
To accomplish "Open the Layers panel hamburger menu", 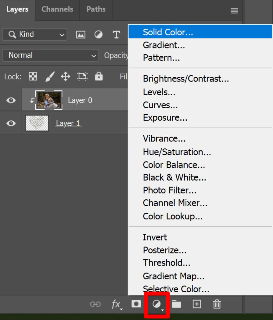I will click(x=235, y=11).
